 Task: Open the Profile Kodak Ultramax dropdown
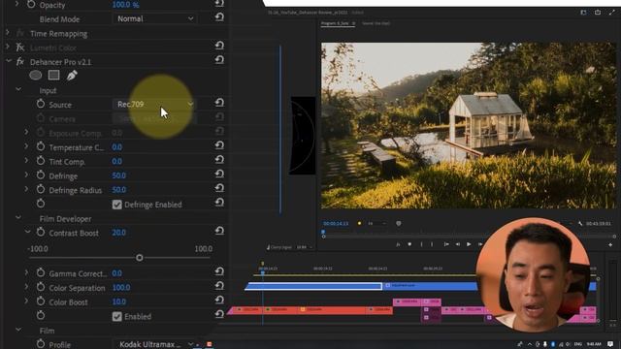click(x=155, y=344)
